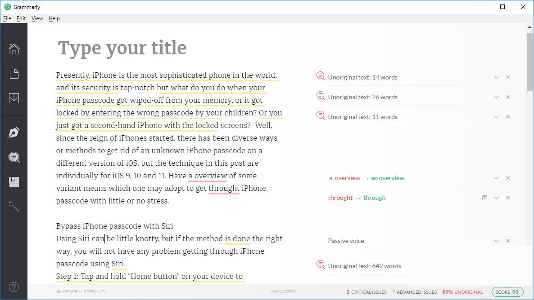Click 'Unoriginal text: 14 words' label
The image size is (534, 300).
[363, 77]
